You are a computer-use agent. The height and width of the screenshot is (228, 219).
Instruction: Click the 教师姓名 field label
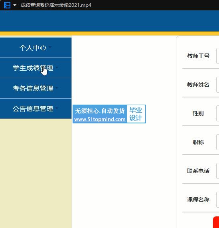(198, 85)
